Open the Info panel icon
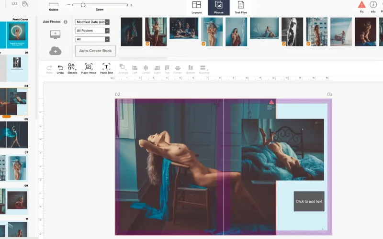The image size is (383, 239). click(x=373, y=5)
